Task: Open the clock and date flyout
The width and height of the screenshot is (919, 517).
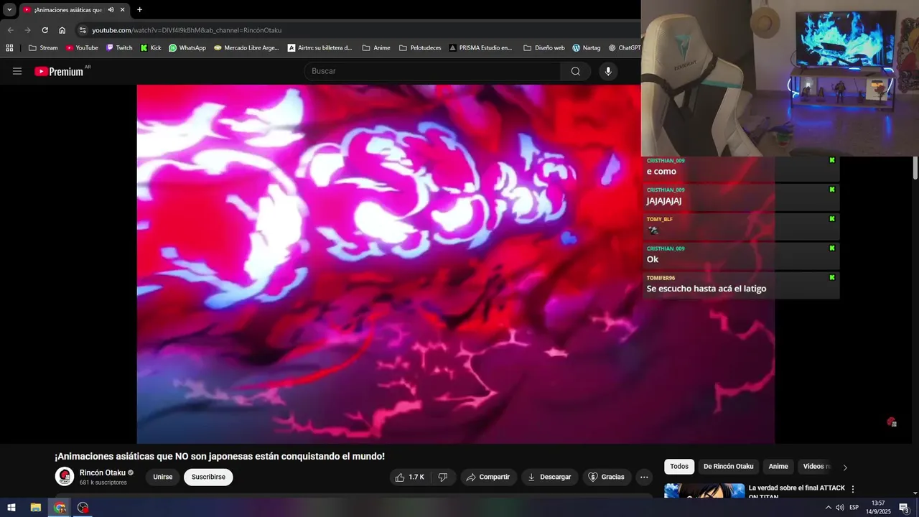Action: [877, 508]
